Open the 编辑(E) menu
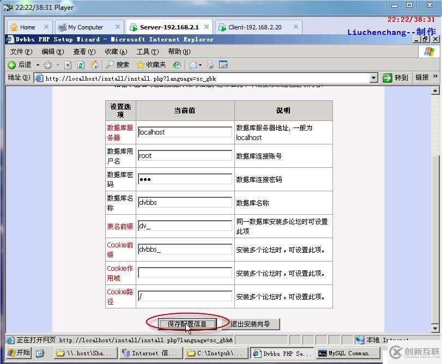Viewport: 442px width, 364px height. [x=53, y=52]
